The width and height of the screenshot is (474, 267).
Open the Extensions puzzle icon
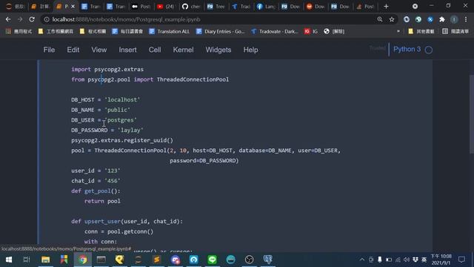442,19
